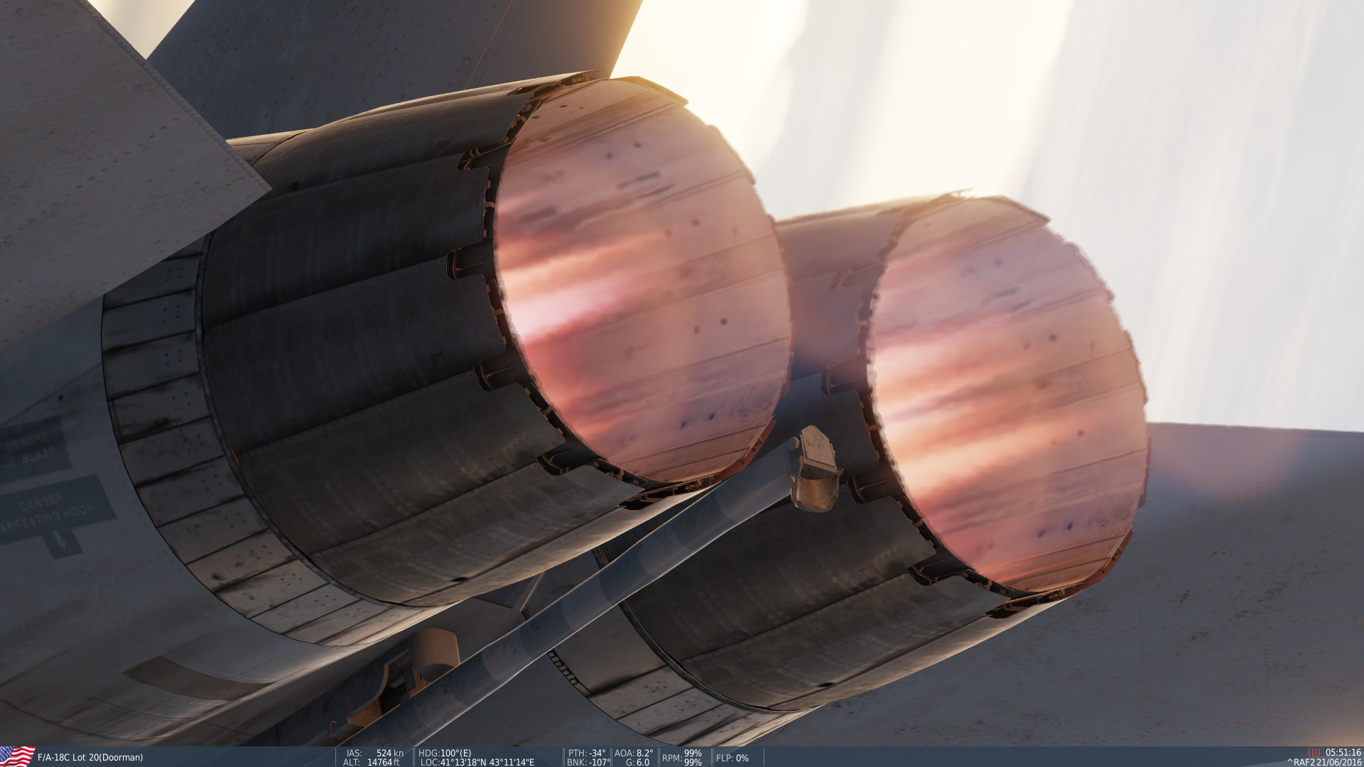This screenshot has width=1364, height=767.
Task: Click the AOA 8.2° readout
Action: [x=634, y=753]
